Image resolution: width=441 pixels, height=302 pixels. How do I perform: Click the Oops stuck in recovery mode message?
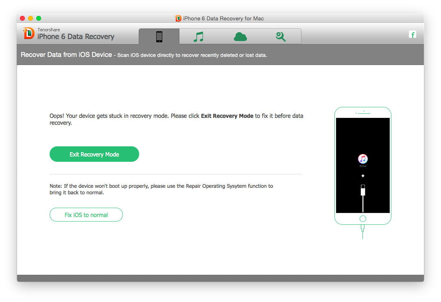(176, 119)
